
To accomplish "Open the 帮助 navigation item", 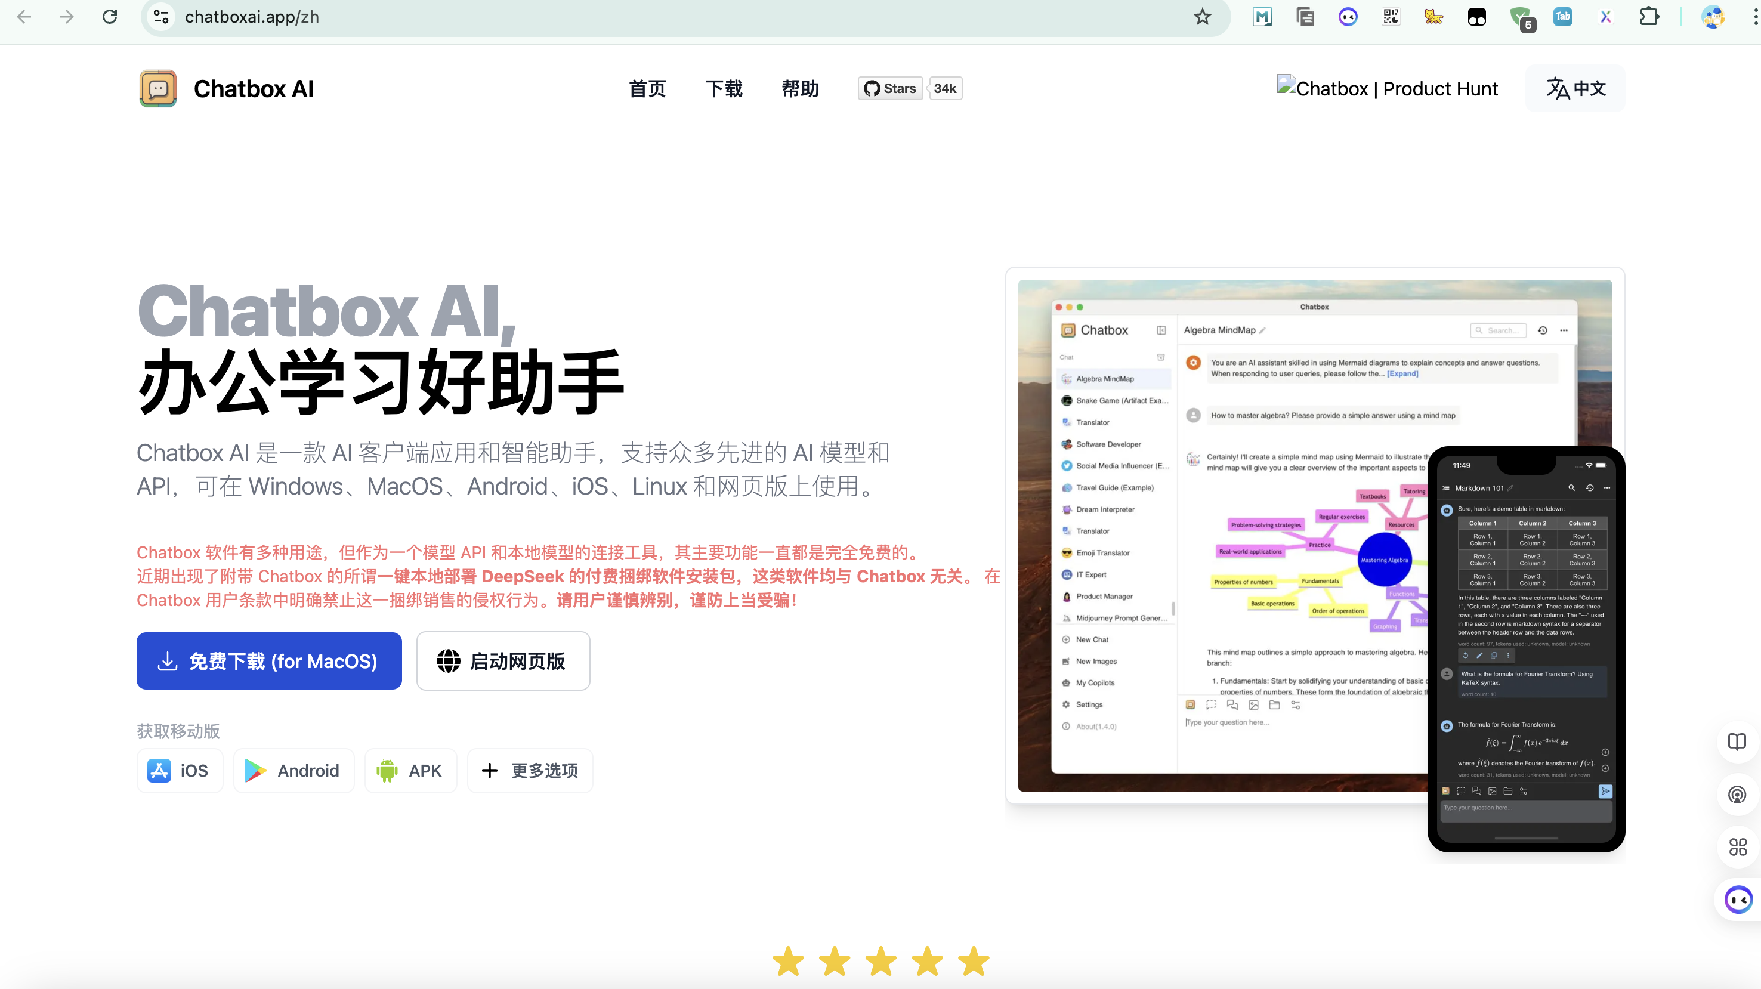I will tap(800, 89).
